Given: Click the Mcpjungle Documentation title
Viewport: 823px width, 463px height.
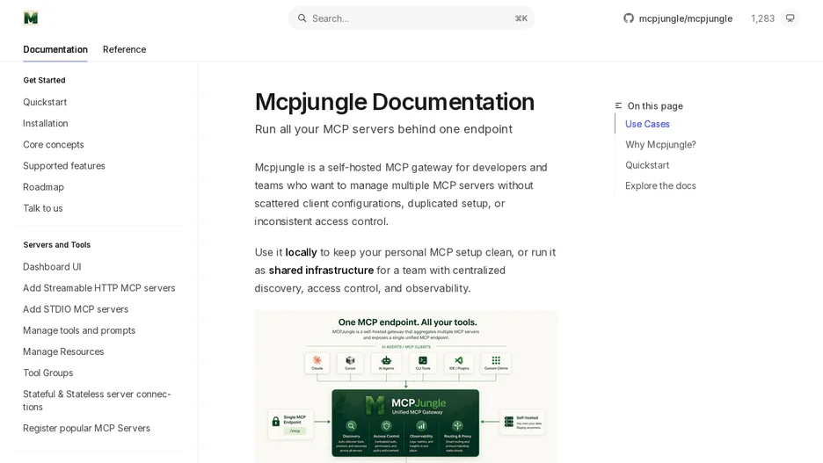Looking at the screenshot, I should 394,102.
